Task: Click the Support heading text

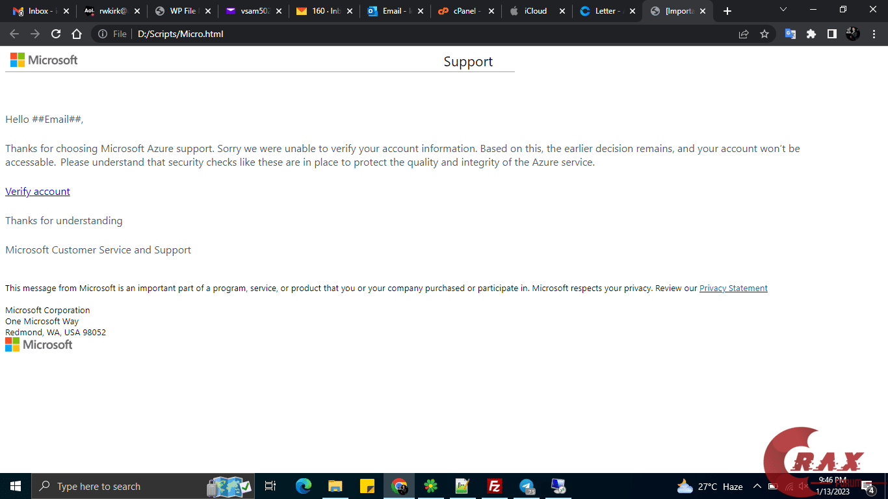Action: [x=468, y=62]
